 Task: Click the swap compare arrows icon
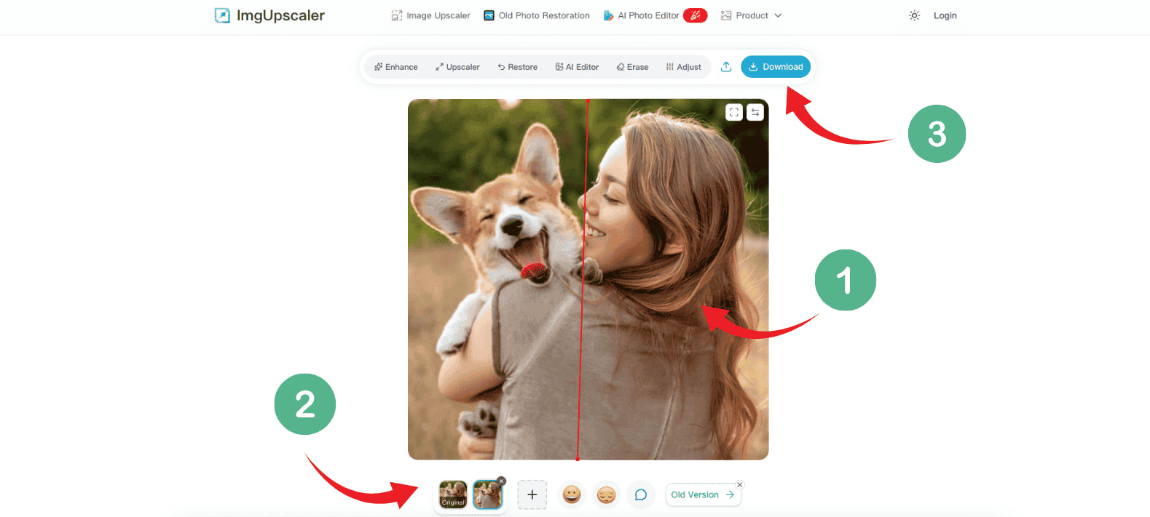755,112
